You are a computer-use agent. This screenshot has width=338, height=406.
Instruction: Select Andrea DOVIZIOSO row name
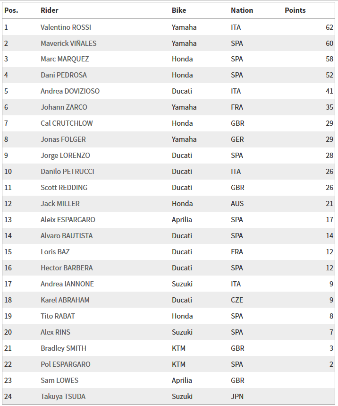pos(70,91)
